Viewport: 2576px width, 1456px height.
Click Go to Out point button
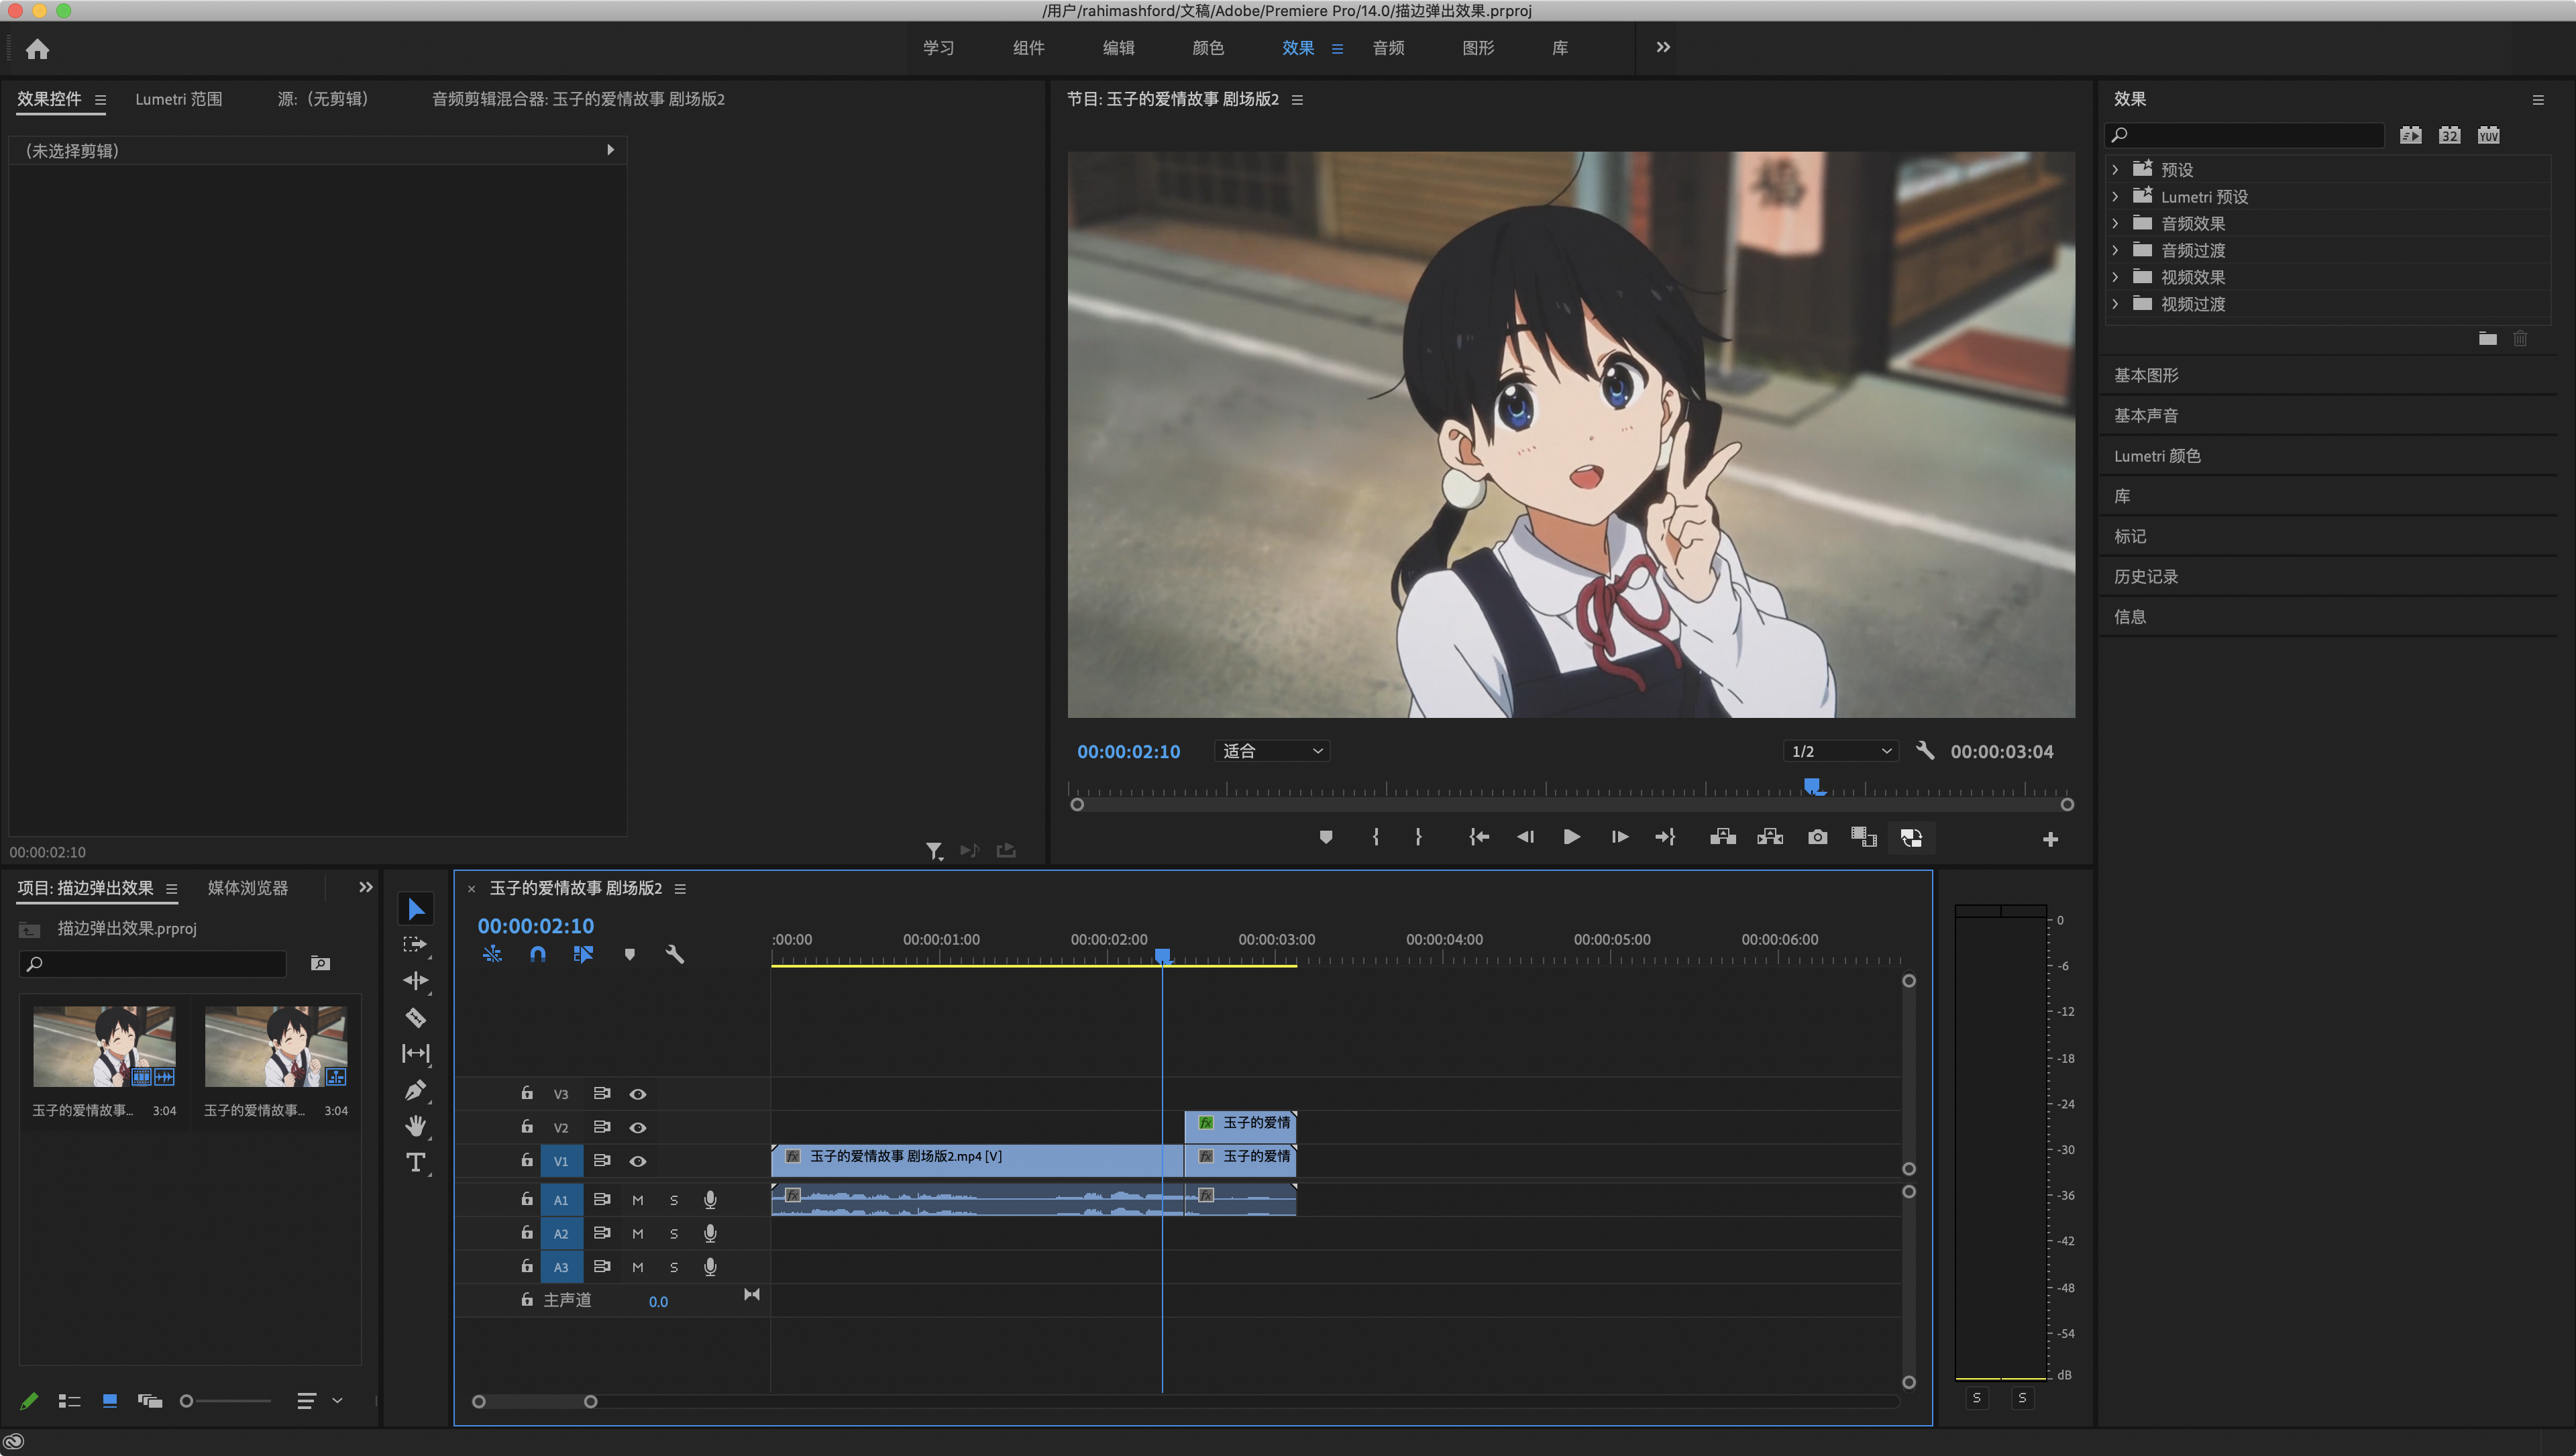(1665, 837)
